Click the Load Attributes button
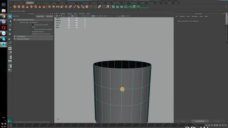 [200, 121]
